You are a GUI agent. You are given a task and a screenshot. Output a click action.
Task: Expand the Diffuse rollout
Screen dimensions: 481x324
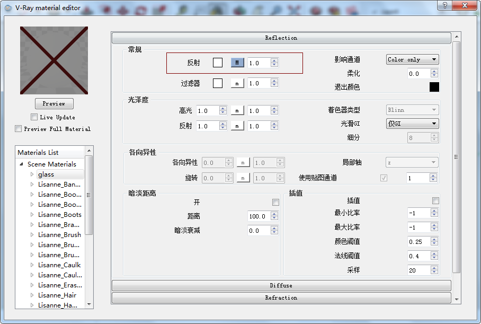(281, 285)
